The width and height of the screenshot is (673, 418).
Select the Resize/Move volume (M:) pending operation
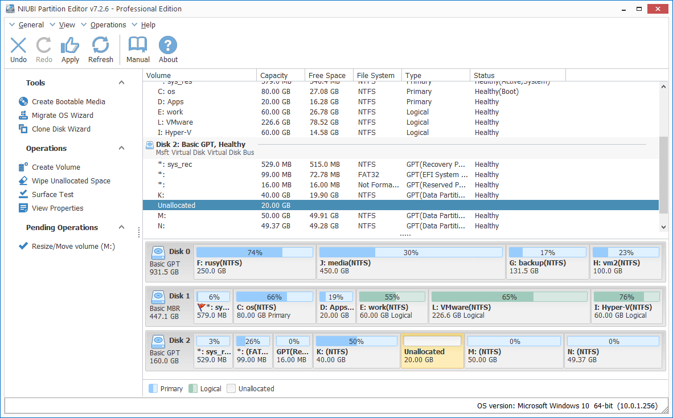coord(73,246)
